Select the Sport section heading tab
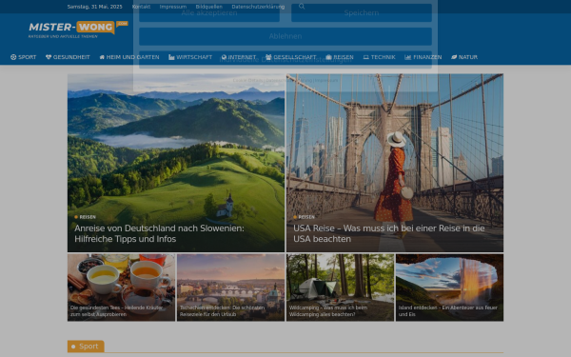Viewport: 571px width, 357px height. [x=86, y=347]
